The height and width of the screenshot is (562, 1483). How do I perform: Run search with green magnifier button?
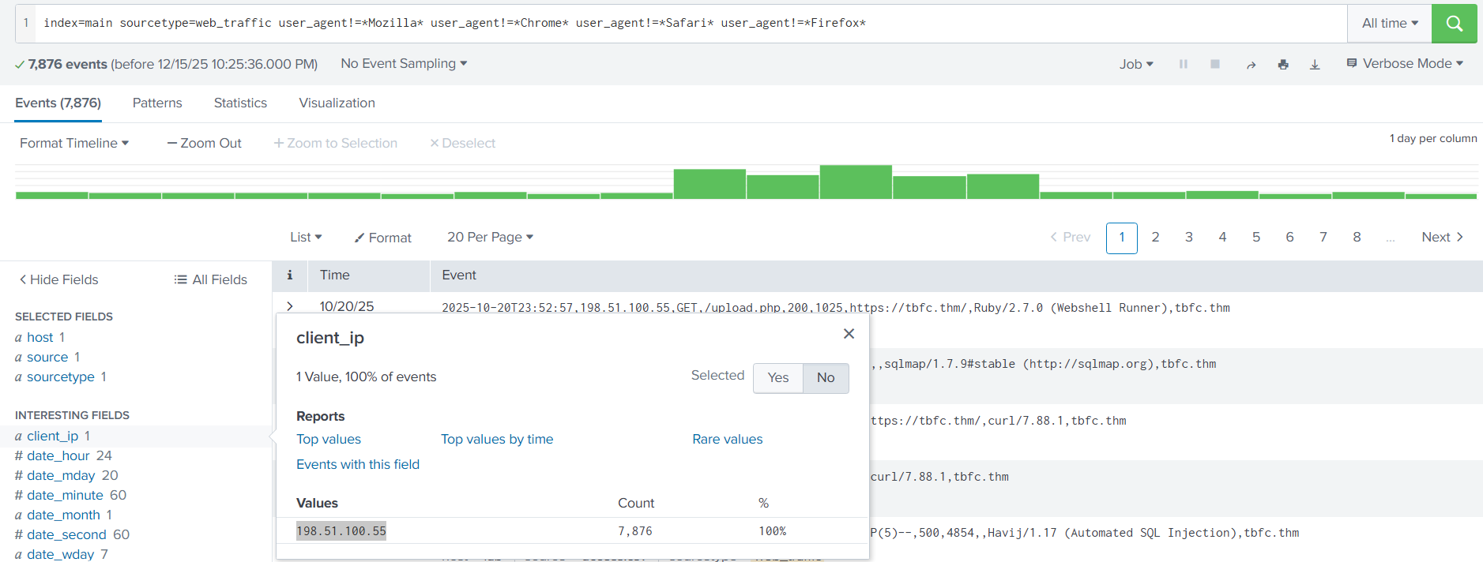tap(1454, 24)
